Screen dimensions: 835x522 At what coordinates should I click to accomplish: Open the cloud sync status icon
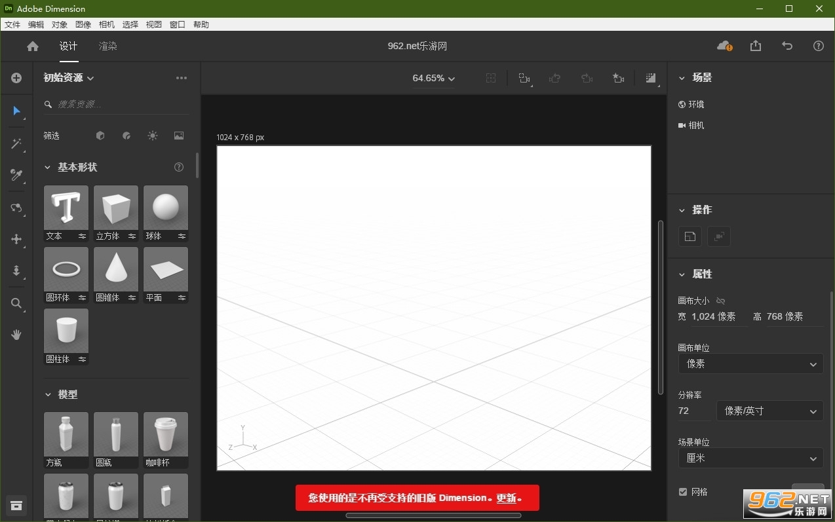click(724, 46)
